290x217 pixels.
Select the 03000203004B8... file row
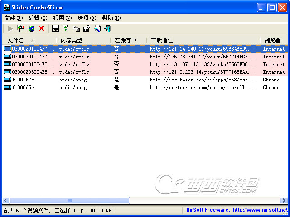[x=145, y=72]
